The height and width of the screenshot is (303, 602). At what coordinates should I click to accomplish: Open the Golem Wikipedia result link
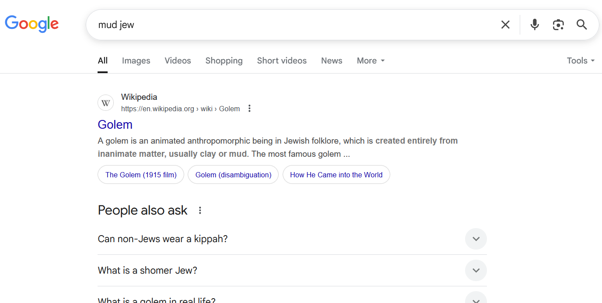point(115,125)
